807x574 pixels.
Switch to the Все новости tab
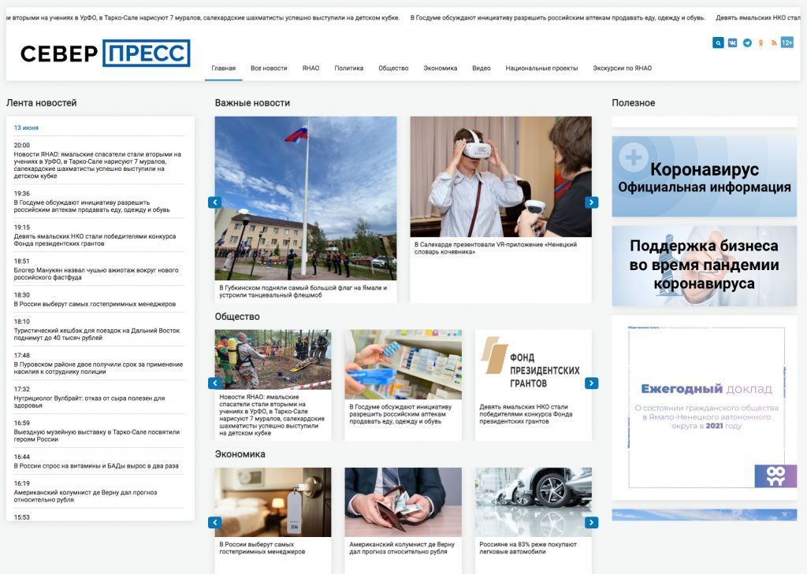click(x=269, y=69)
